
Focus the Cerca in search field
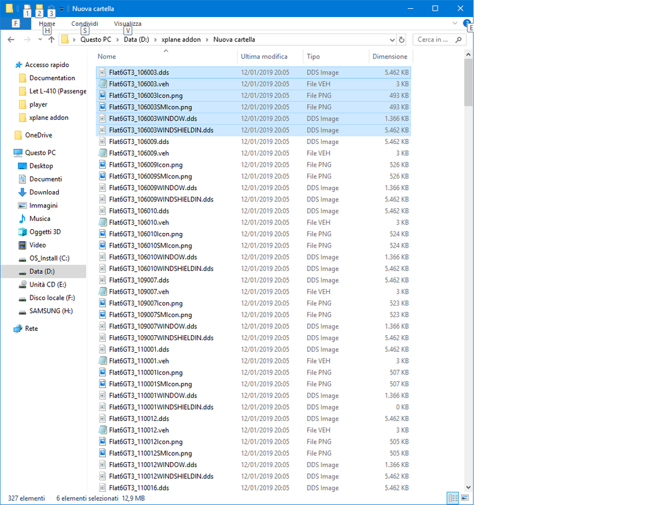(x=433, y=39)
